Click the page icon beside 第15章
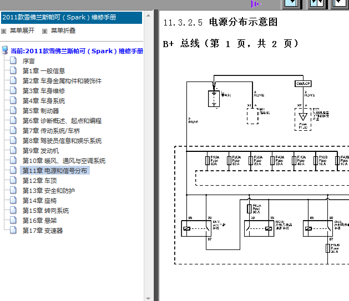Image resolution: width=349 pixels, height=301 pixels. click(x=13, y=210)
